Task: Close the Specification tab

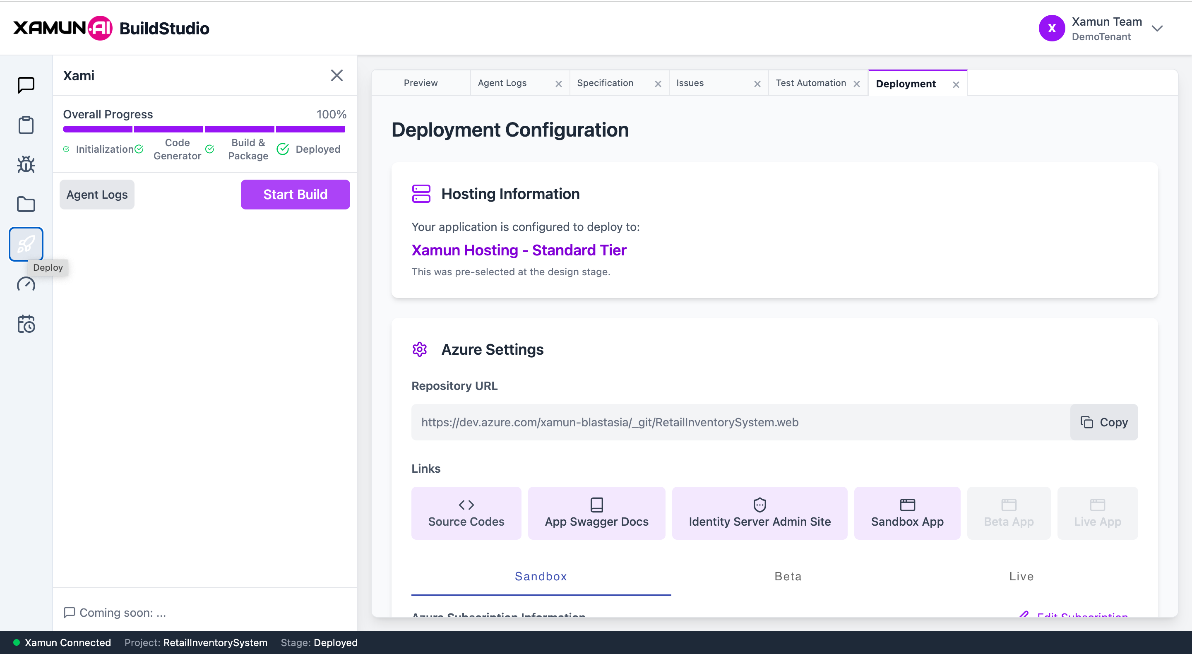Action: (x=658, y=84)
